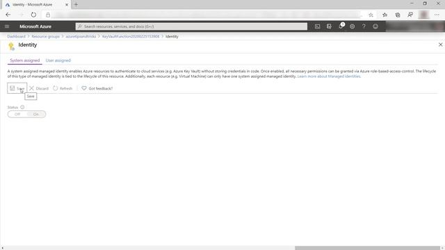Viewport: 445px width, 250px height.
Task: Open portal settings gear
Action: (353, 26)
